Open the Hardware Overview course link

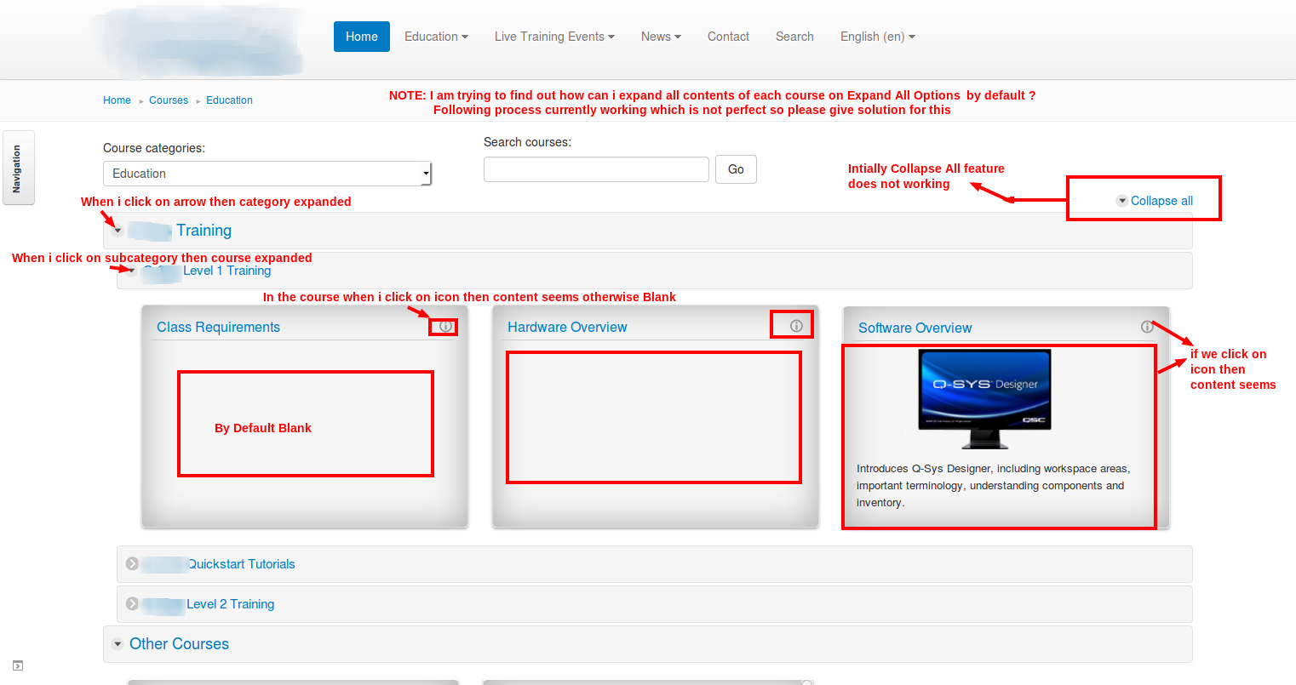coord(567,328)
